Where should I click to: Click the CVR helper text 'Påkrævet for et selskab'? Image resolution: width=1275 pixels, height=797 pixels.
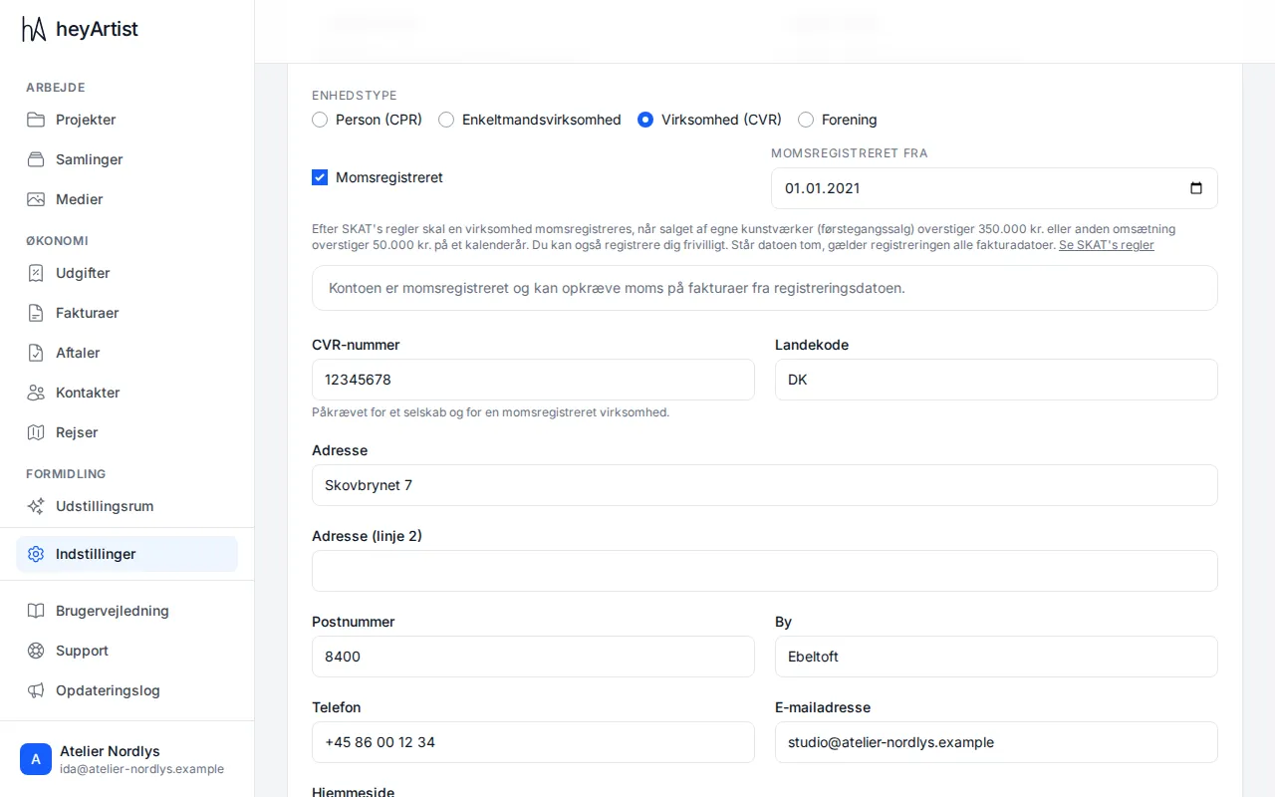490,412
